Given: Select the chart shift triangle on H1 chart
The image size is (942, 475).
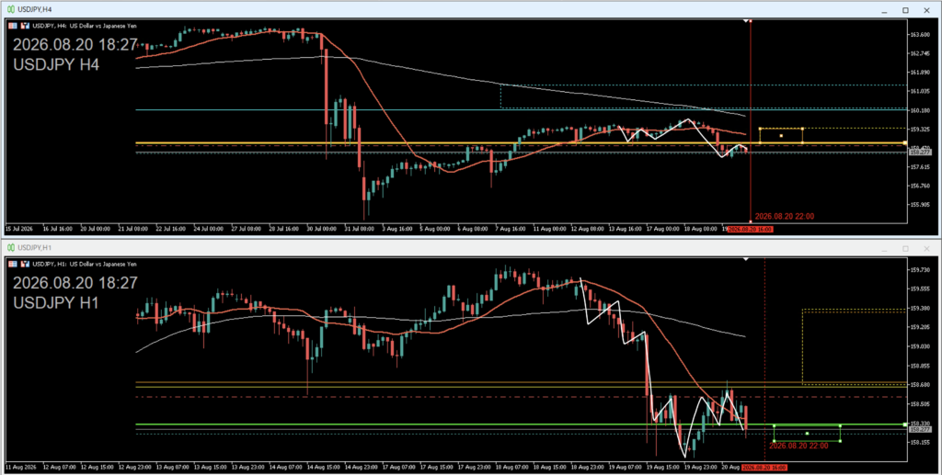Looking at the screenshot, I should pyautogui.click(x=745, y=259).
